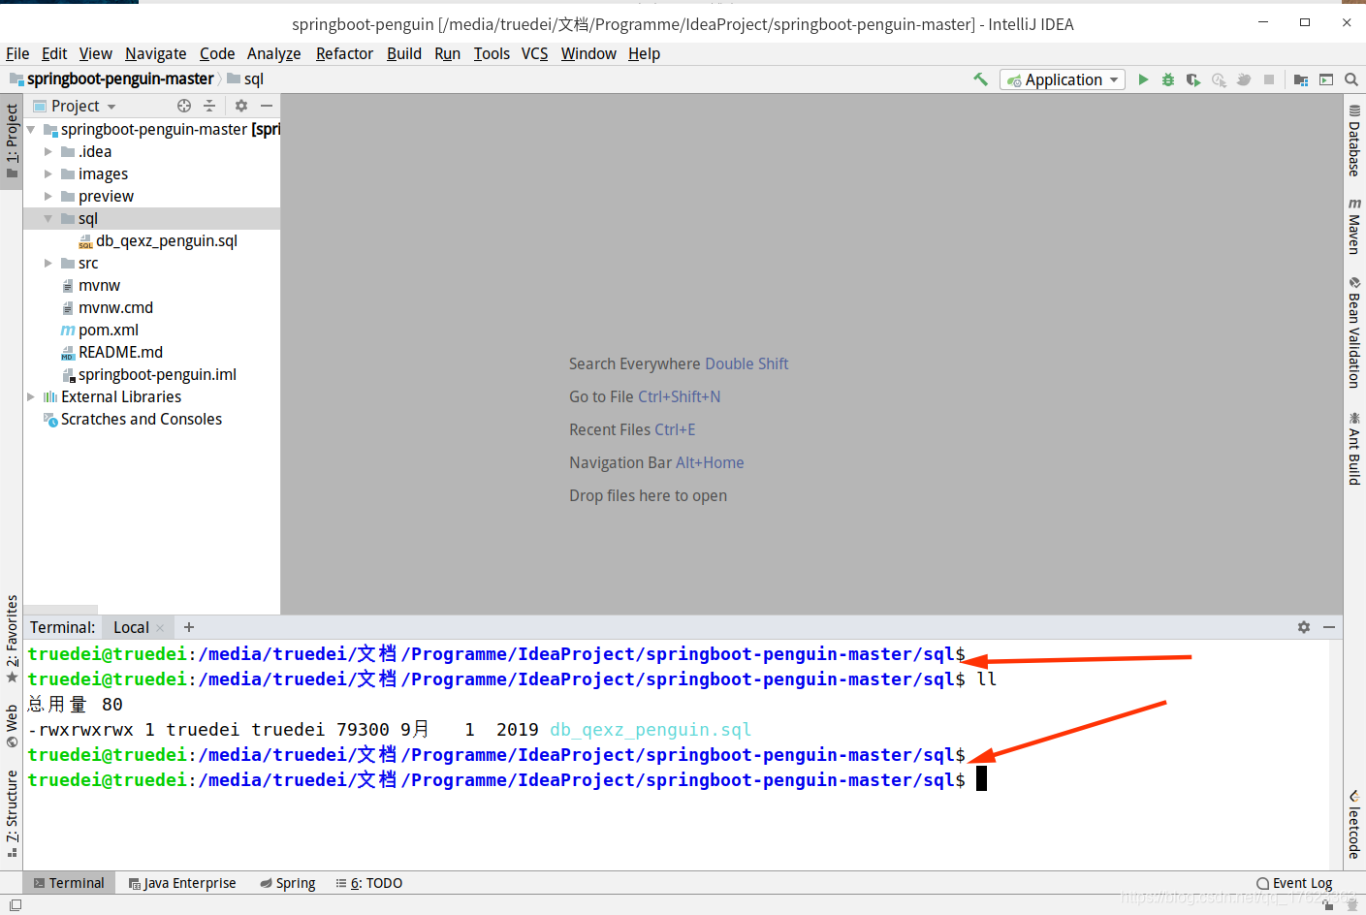Open the Tools menu

(x=492, y=53)
